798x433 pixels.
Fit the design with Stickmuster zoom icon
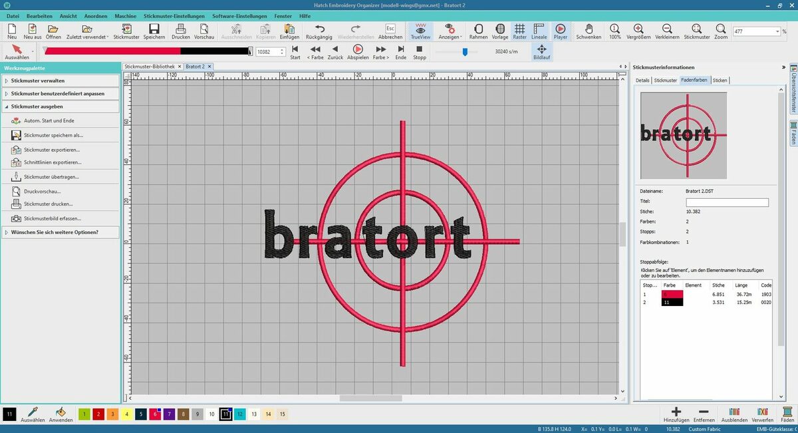pos(697,32)
